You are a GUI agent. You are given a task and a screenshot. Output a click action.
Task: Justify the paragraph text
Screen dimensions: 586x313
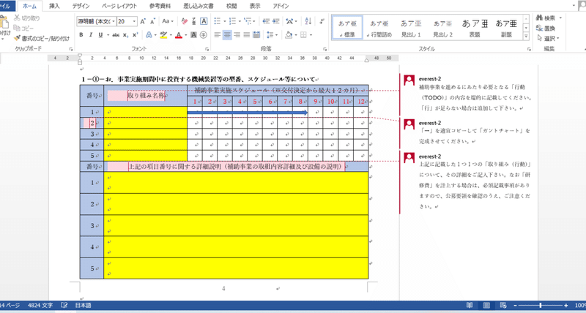click(247, 35)
